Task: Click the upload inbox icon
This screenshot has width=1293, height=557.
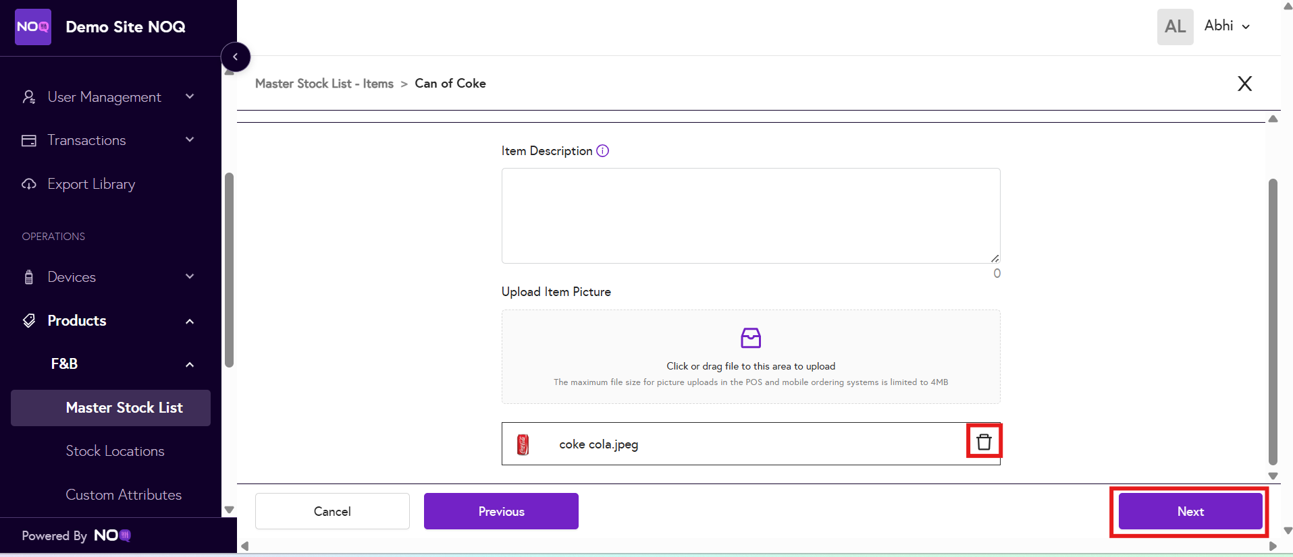Action: (x=750, y=338)
